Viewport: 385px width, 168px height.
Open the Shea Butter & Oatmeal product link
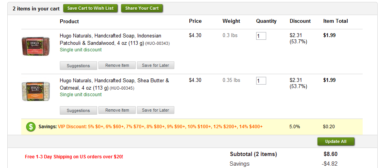(114, 84)
